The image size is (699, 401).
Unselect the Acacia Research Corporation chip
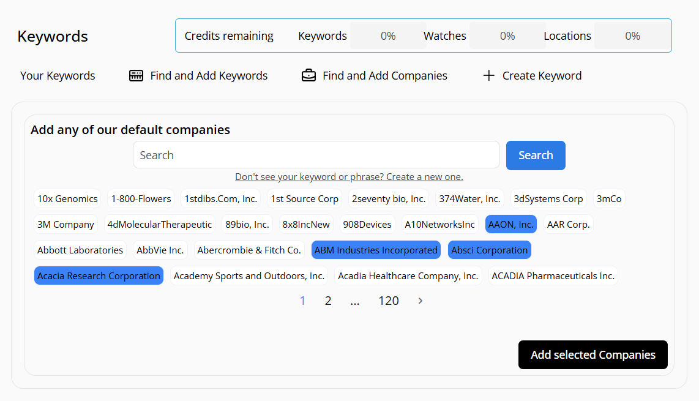[99, 276]
